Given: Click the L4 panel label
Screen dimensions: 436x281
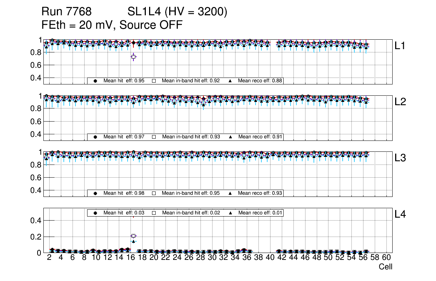Looking at the screenshot, I should click(x=400, y=215).
